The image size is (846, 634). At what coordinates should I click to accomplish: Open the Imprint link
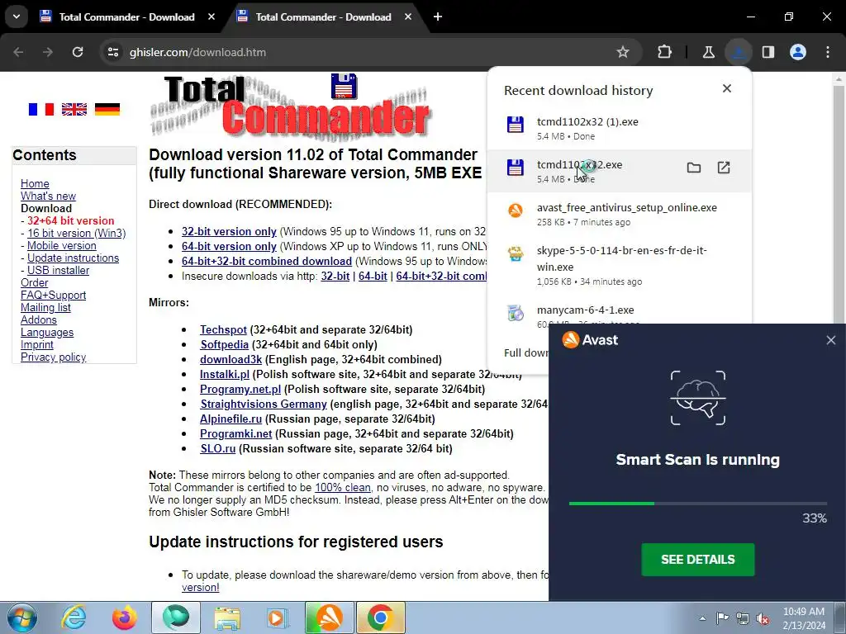pos(36,344)
